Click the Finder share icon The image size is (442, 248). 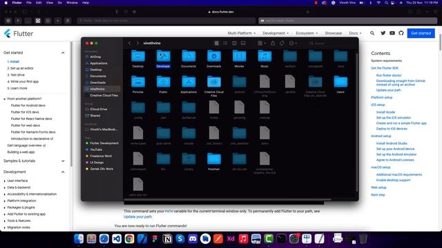click(x=273, y=43)
